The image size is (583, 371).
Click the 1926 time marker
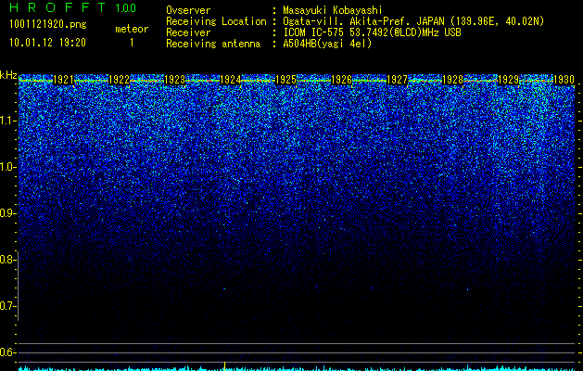341,80
